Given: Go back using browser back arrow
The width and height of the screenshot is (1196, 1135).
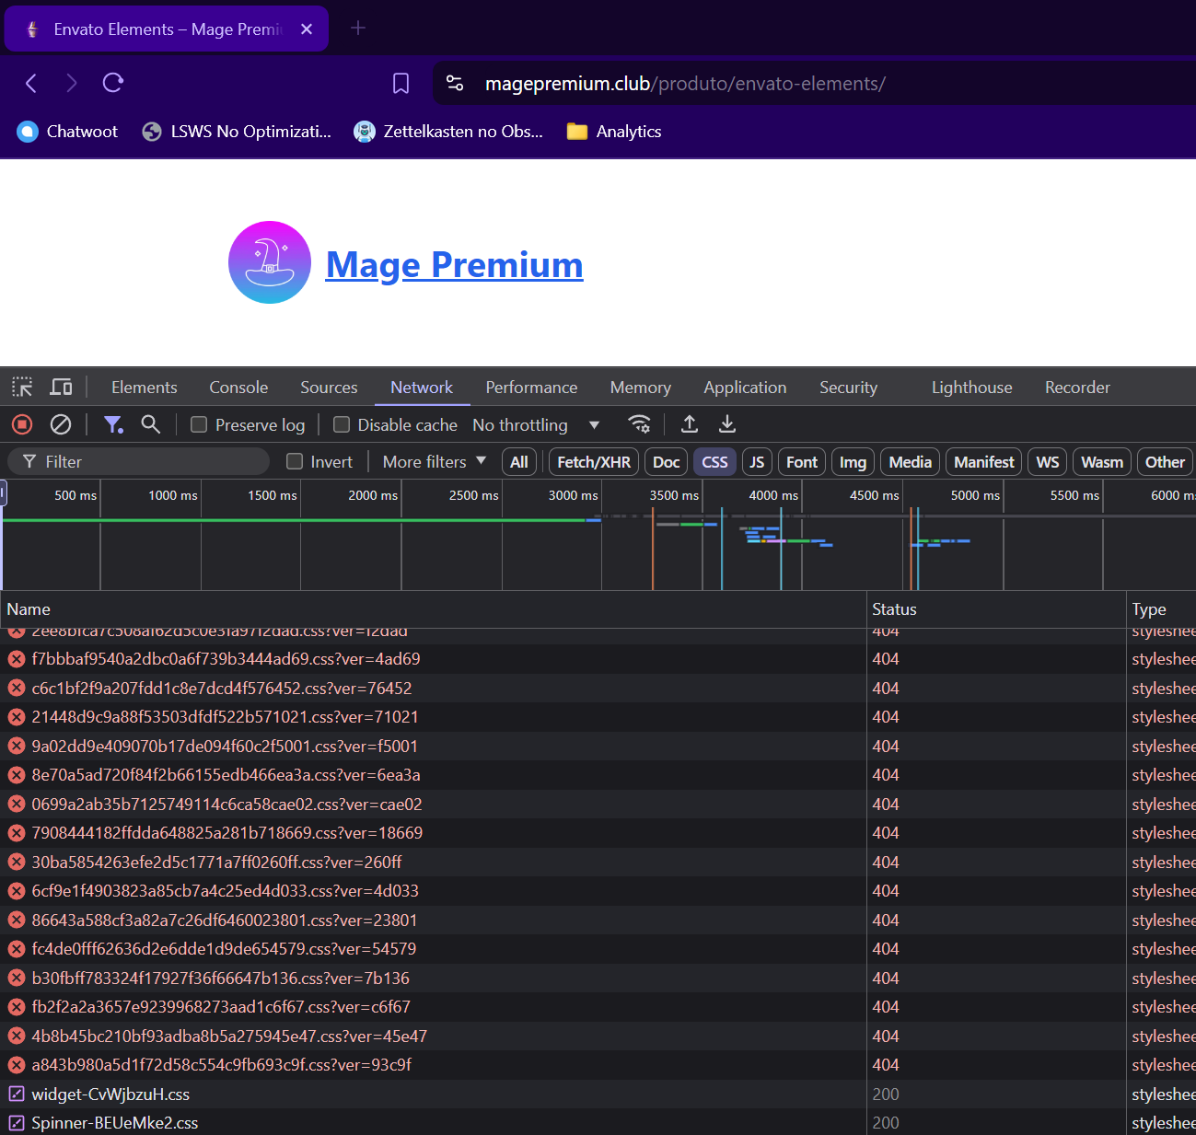Looking at the screenshot, I should (31, 84).
